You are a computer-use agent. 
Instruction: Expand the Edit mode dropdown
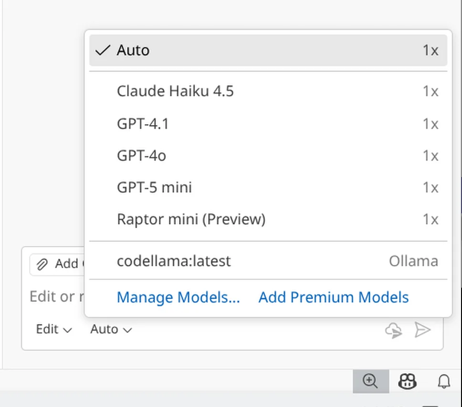pyautogui.click(x=54, y=329)
